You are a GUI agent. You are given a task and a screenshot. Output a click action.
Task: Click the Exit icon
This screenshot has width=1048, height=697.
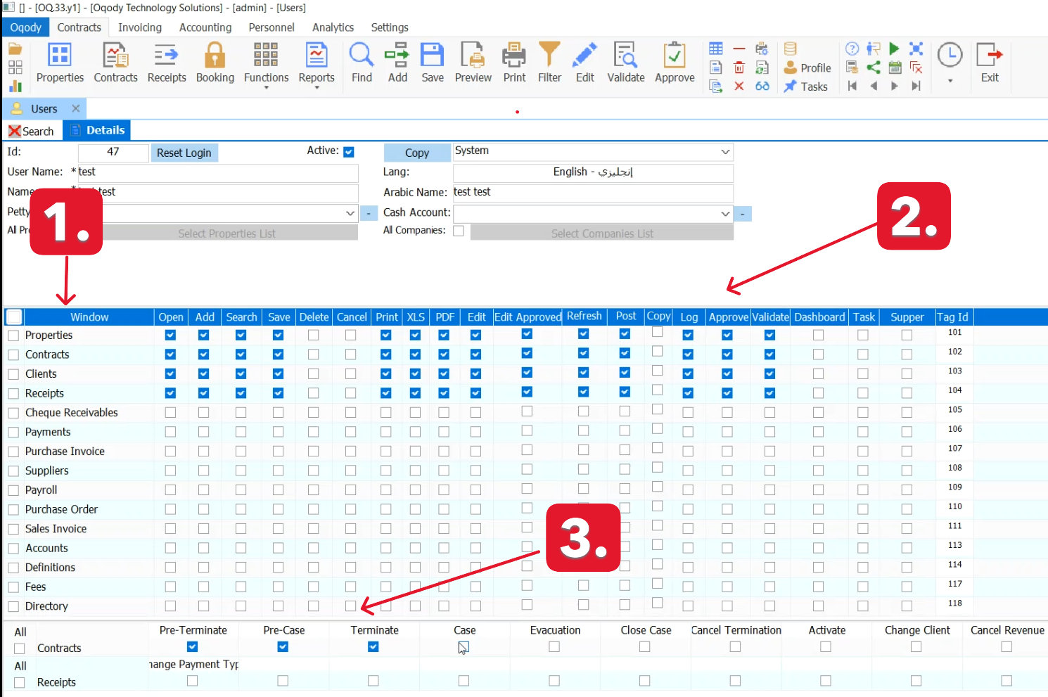(x=990, y=56)
